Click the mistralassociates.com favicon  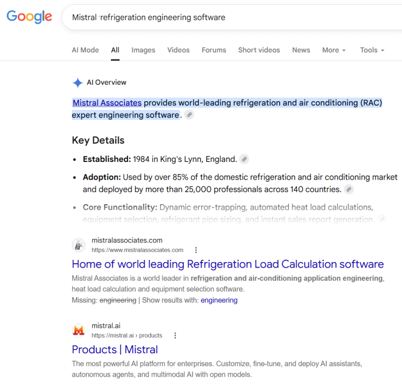point(79,245)
